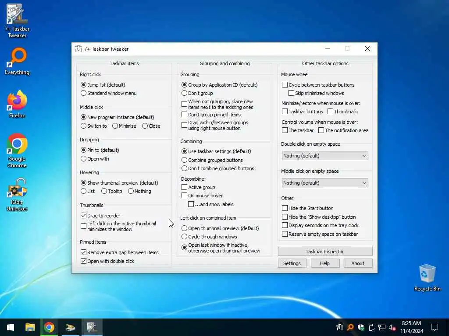Enable left click on active thumbnail minimizes
449x336 pixels.
(83, 226)
